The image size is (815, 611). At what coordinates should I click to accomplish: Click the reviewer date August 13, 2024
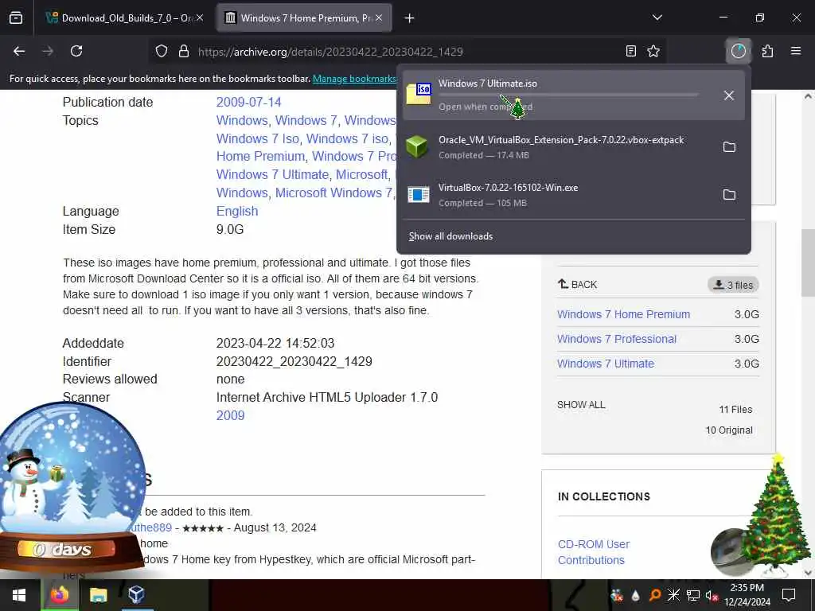pos(275,528)
